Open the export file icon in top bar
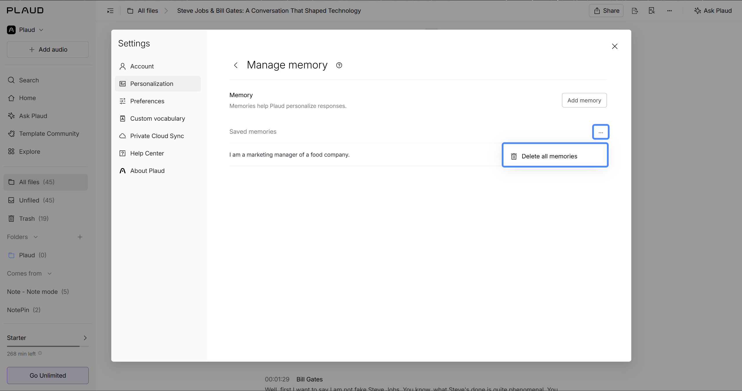This screenshot has height=391, width=742. click(635, 11)
